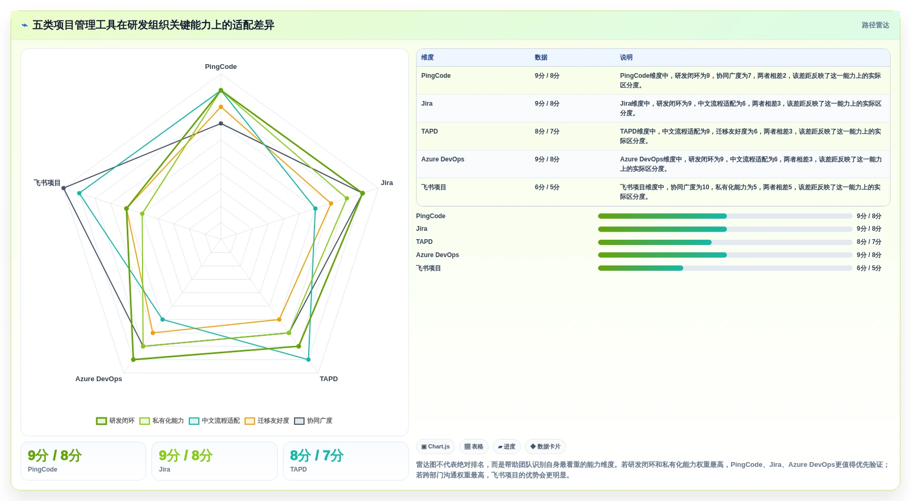The height and width of the screenshot is (501, 911).
Task: Toggle the 迁移友好度 legend swatch
Action: [250, 421]
